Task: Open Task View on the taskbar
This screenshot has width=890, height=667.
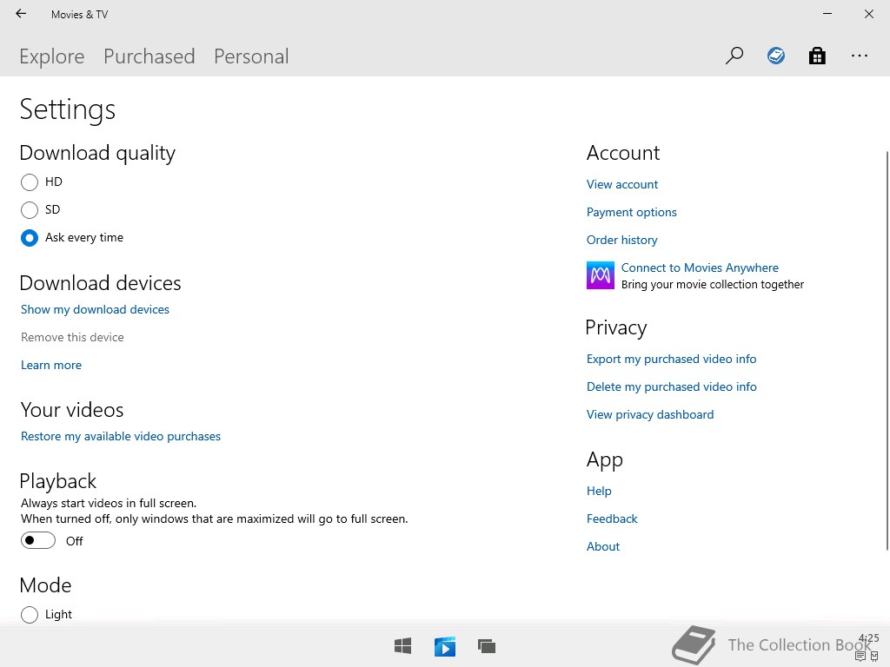Action: (487, 646)
